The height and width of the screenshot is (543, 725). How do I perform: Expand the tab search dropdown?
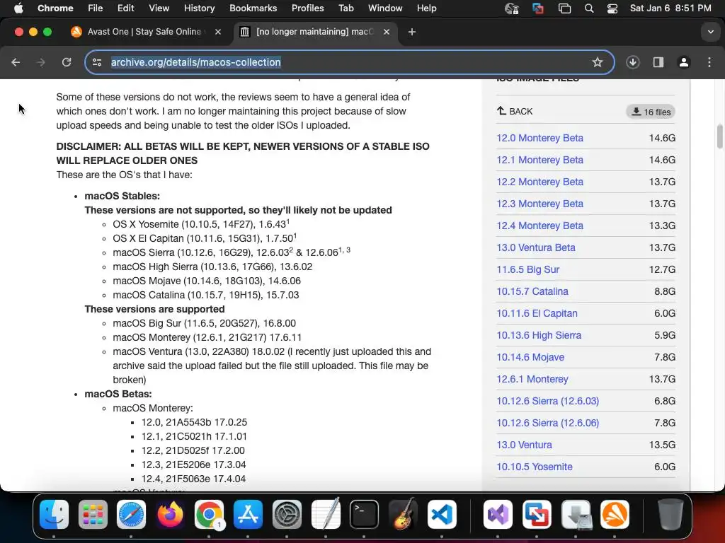click(x=711, y=32)
